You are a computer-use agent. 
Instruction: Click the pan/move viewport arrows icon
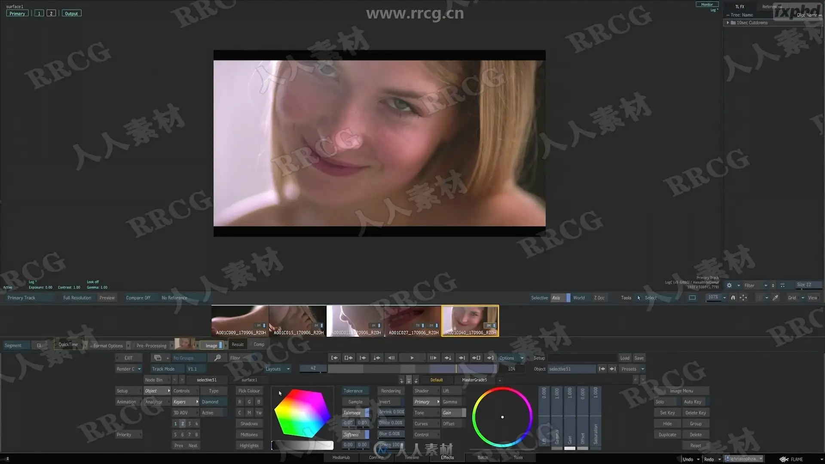point(743,298)
